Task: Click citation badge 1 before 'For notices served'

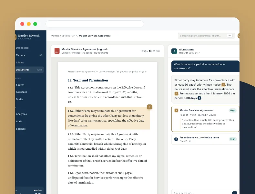Action: tap(176, 93)
